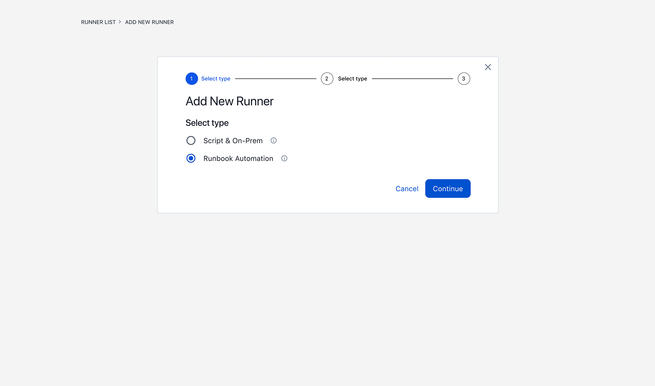Click the Select type label in step 1
The height and width of the screenshot is (386, 655).
[x=216, y=78]
